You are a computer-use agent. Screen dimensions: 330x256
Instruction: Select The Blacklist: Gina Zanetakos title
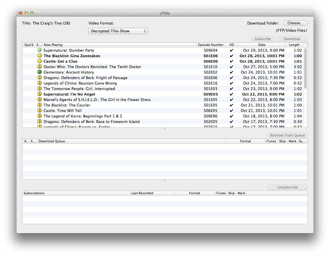click(72, 56)
